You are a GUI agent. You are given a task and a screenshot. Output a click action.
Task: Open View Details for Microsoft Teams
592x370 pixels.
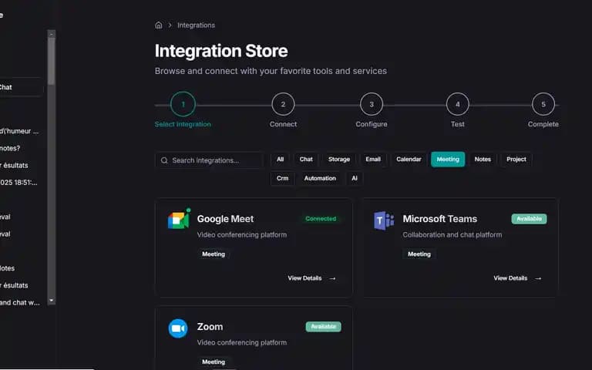517,278
